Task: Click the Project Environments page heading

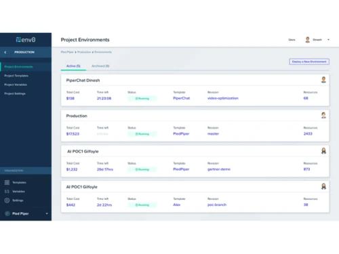Action: pos(85,40)
